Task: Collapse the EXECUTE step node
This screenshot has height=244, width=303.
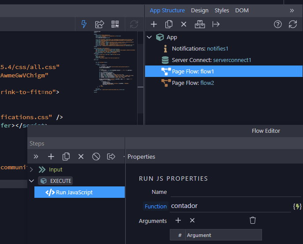Action: tap(31, 181)
